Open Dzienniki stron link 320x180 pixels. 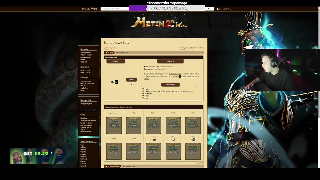[86, 132]
